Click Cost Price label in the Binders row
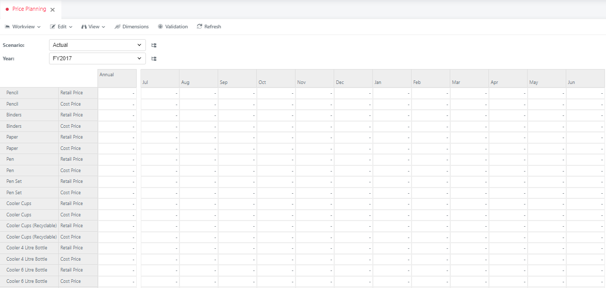The height and width of the screenshot is (288, 606). 78,126
